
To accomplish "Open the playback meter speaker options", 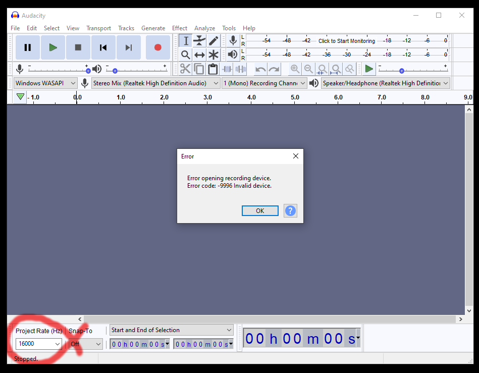I will click(233, 55).
